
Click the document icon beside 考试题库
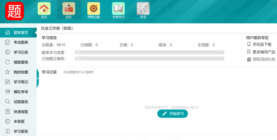coord(7,42)
